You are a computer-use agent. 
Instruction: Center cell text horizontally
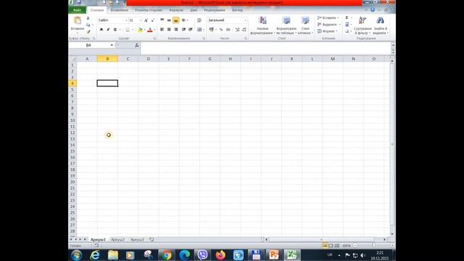click(x=169, y=30)
